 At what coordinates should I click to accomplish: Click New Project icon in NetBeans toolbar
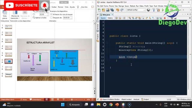point(103,10)
